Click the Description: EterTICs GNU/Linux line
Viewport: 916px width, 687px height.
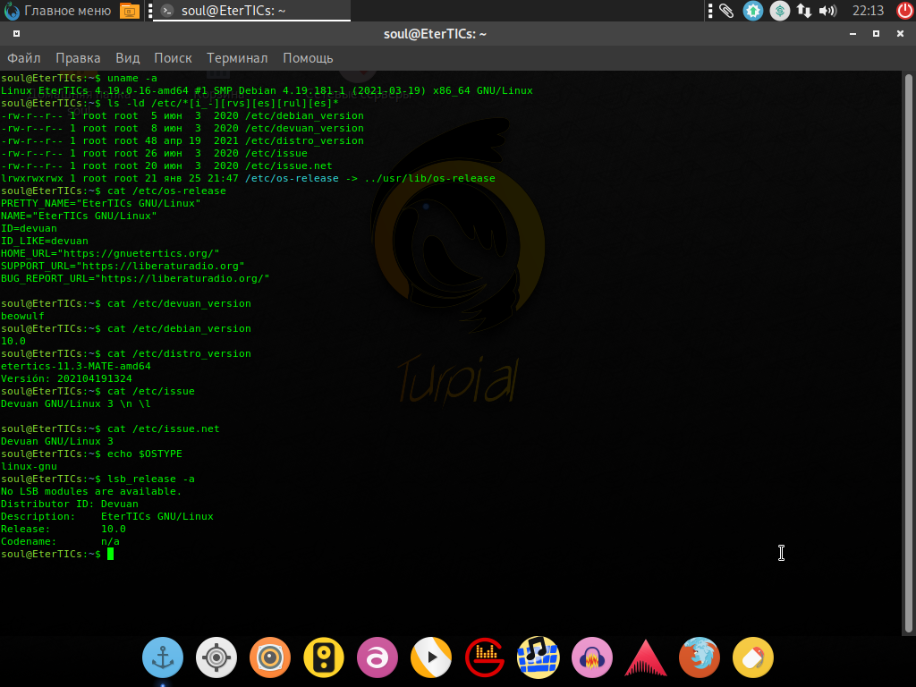(107, 516)
